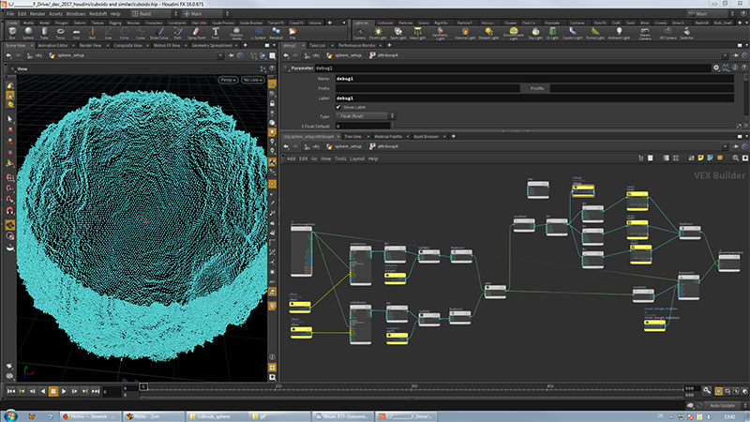750x422 pixels.
Task: Open the Polygon shelf tab
Action: click(x=62, y=23)
